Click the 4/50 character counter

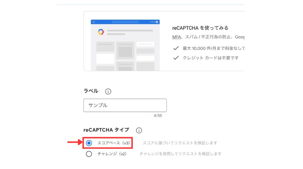coord(158,116)
